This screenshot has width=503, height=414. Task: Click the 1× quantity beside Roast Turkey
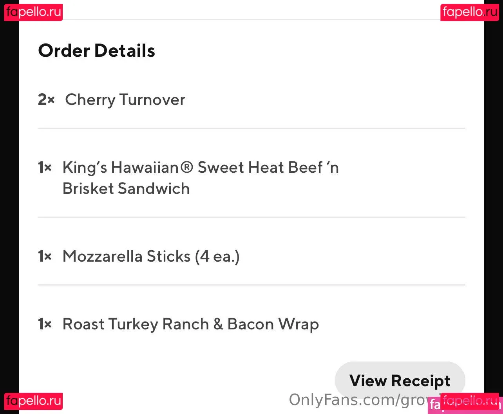pyautogui.click(x=45, y=324)
